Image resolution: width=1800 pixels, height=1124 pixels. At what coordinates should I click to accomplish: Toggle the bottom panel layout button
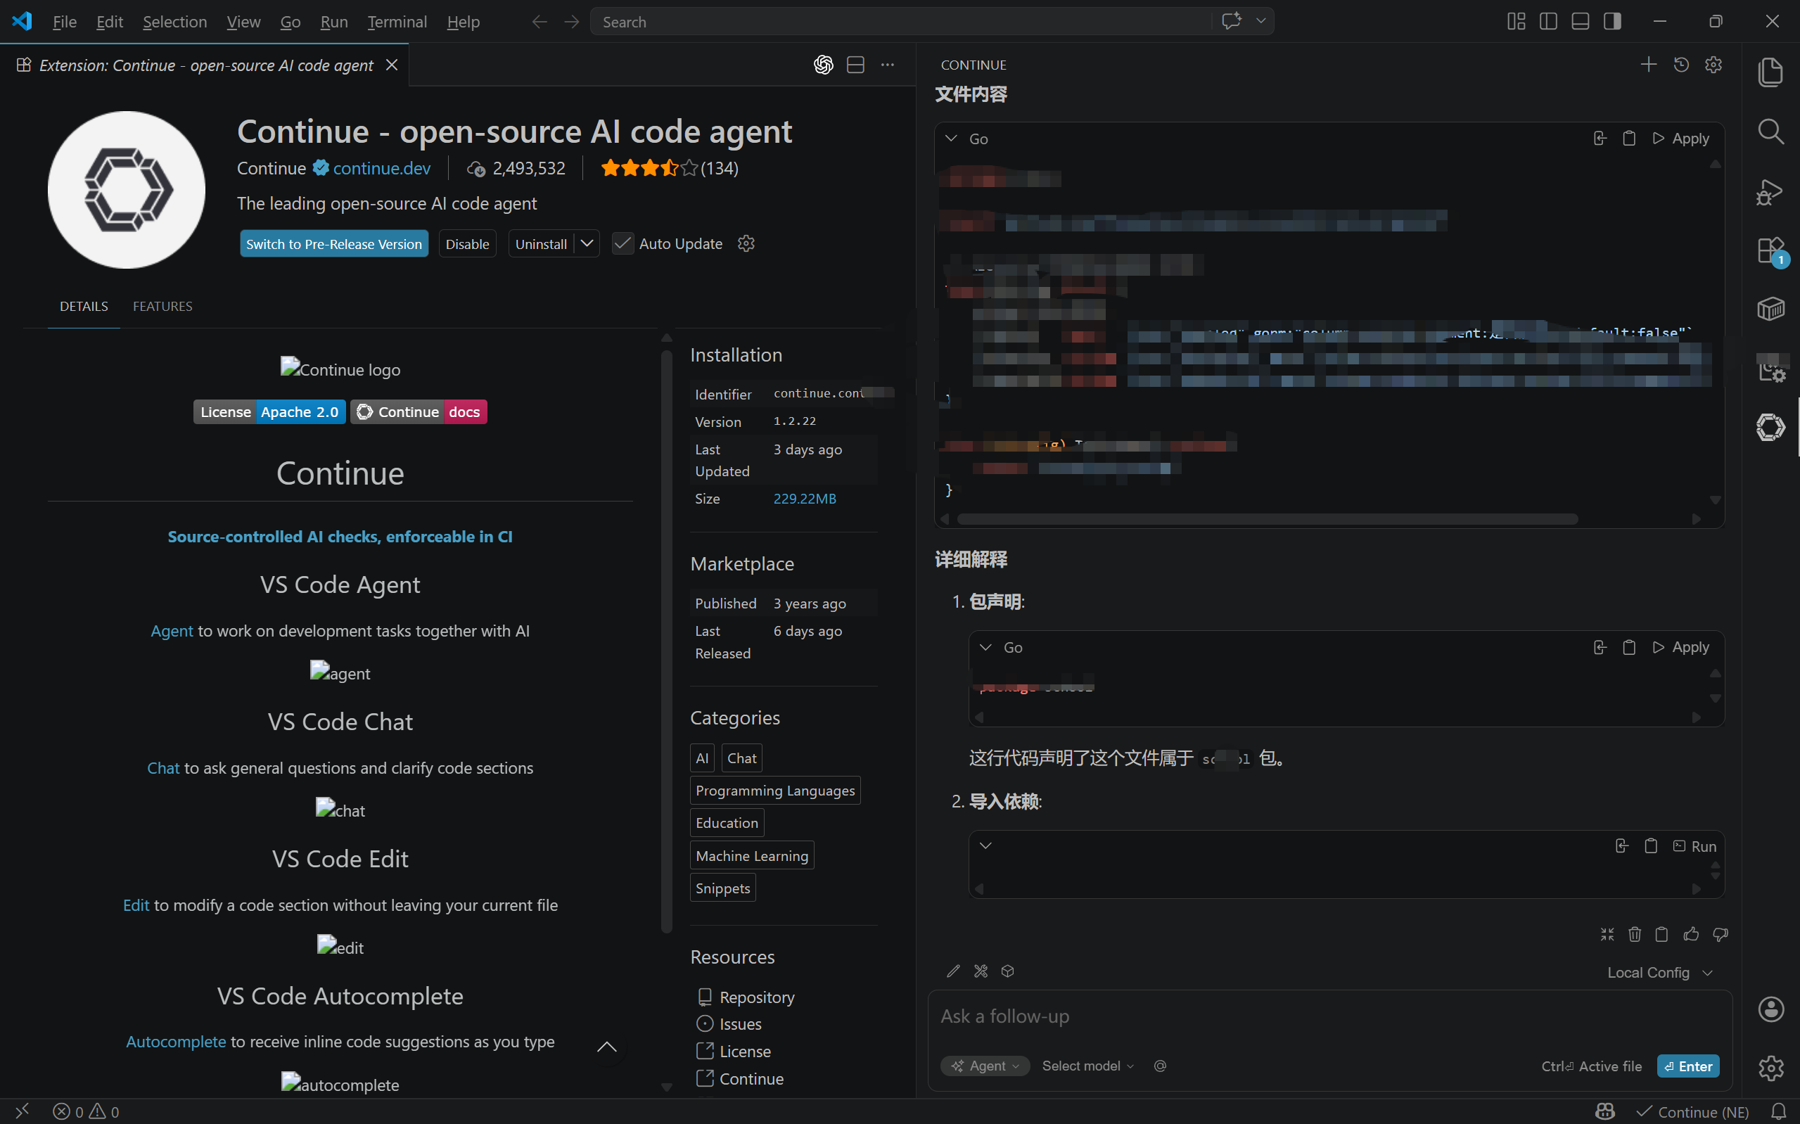point(1580,22)
